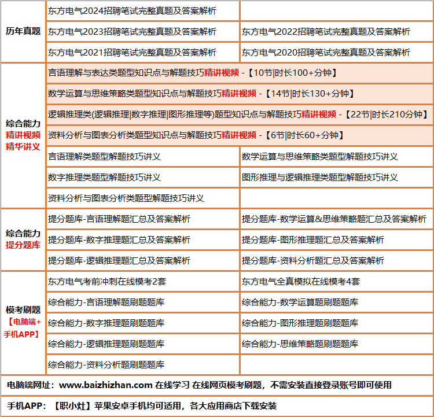Open 综合能力-数学运算题刷题题库
This screenshot has width=434, height=417.
point(300,302)
